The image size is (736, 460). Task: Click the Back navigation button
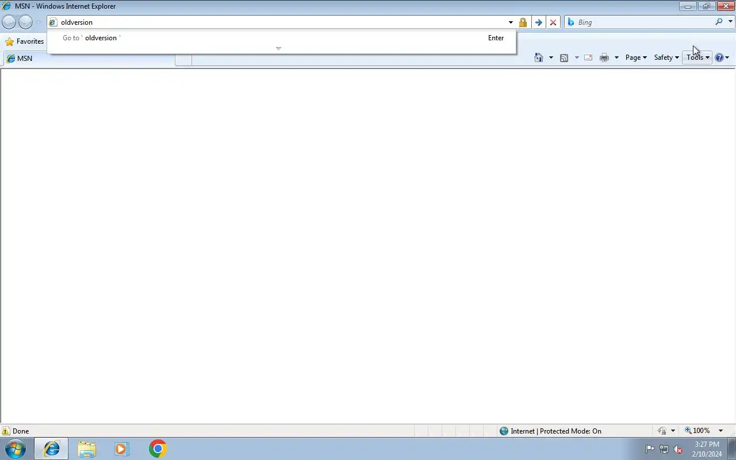9,22
